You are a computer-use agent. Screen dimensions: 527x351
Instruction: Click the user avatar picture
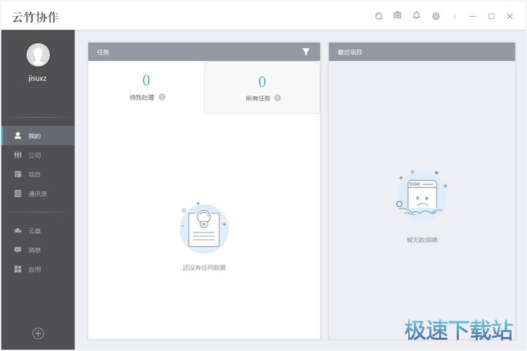38,55
